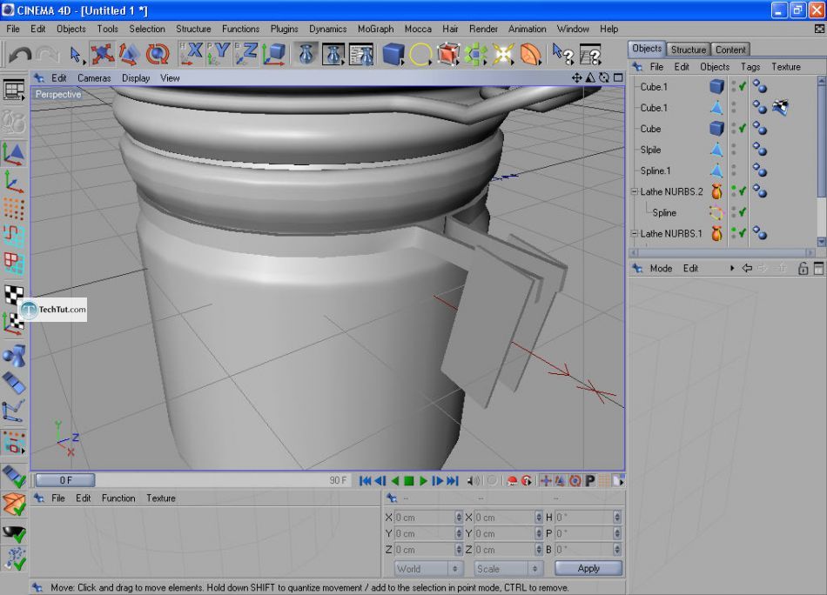
Task: Click the X position spinner arrows
Action: point(458,518)
